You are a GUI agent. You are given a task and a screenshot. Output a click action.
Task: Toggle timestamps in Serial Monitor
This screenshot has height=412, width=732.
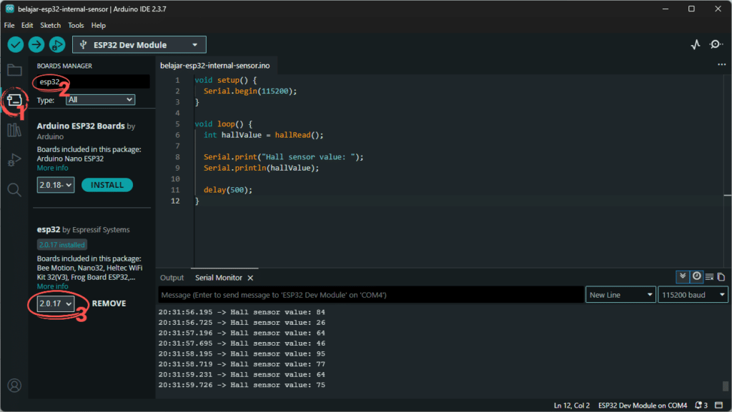696,276
